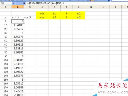Select the active cell B4 showing 0

point(18,21)
